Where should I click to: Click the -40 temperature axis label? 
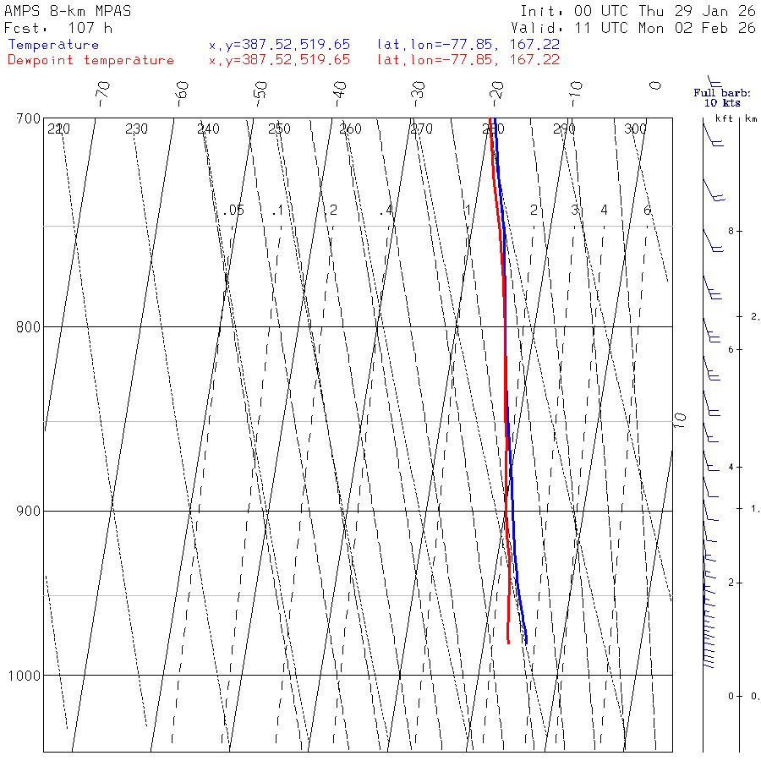(340, 94)
